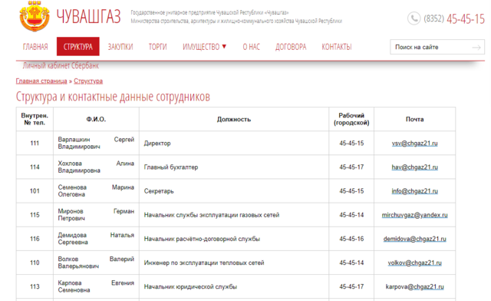This screenshot has width=491, height=301.
Task: Select the СТРУКТУРА menu tab
Action: (x=78, y=46)
